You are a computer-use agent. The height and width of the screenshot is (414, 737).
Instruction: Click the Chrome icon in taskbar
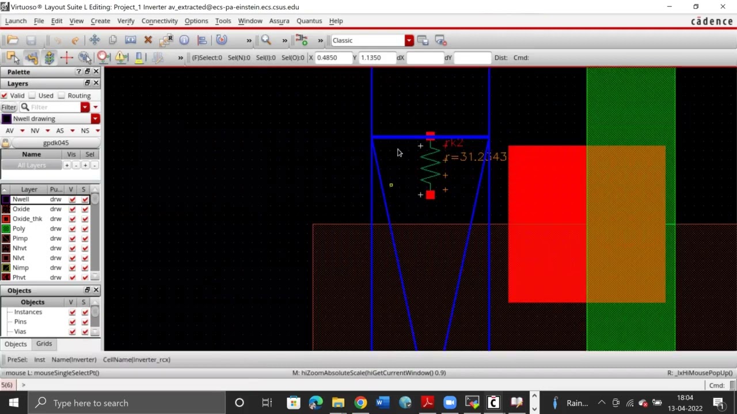click(x=360, y=403)
